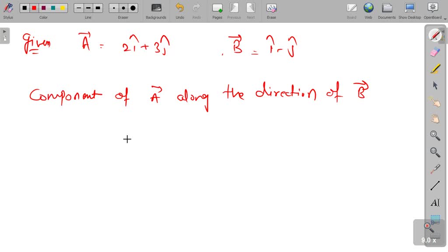448x252 pixels.
Task: Select the Pen tool in the right sidebar
Action: pyautogui.click(x=435, y=35)
